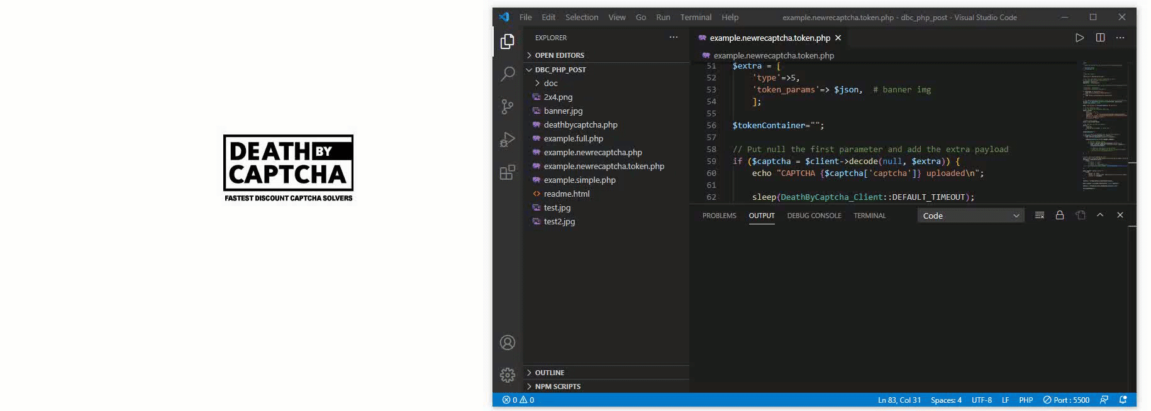Open the Search view in activity bar

[508, 74]
